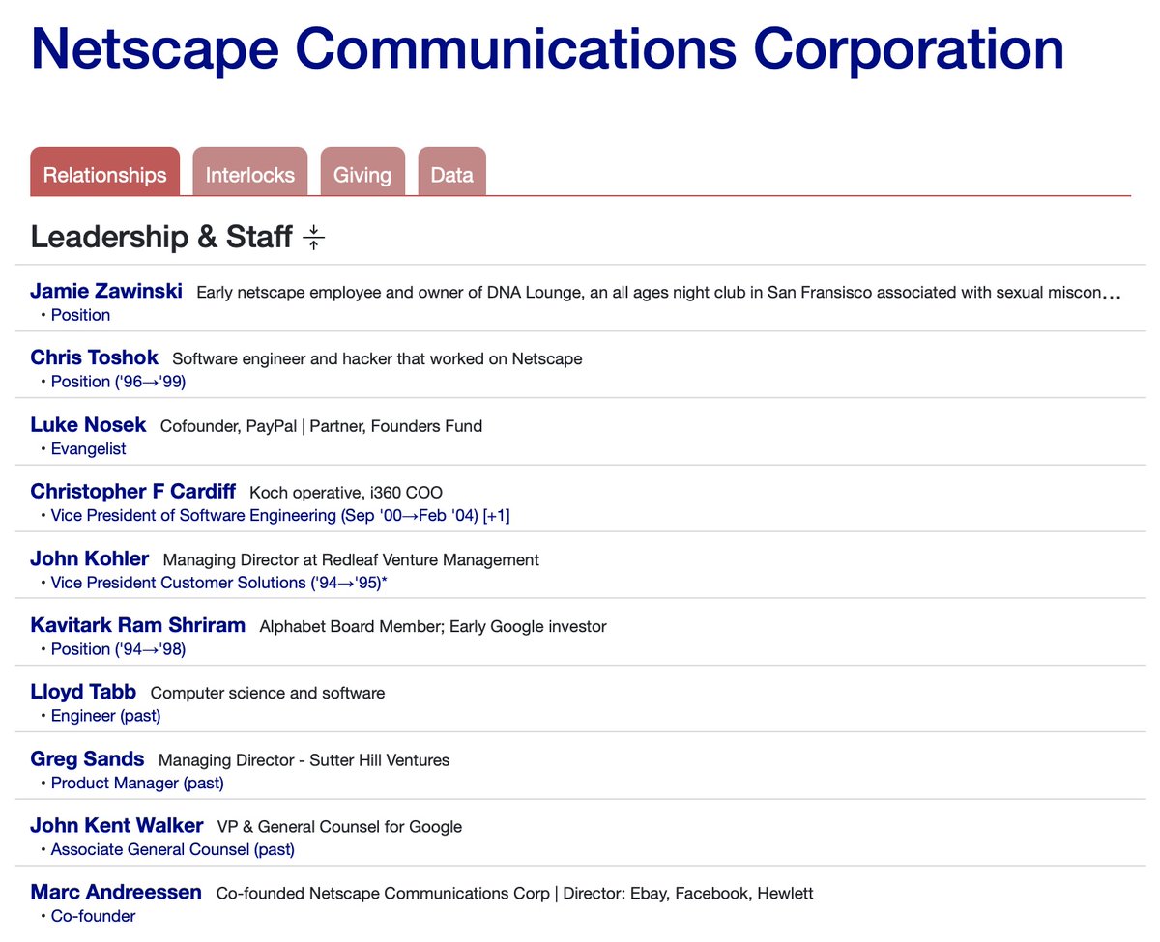Click 'Managing Director at Redleaf Venture Management' text
The width and height of the screenshot is (1160, 942).
tap(351, 560)
